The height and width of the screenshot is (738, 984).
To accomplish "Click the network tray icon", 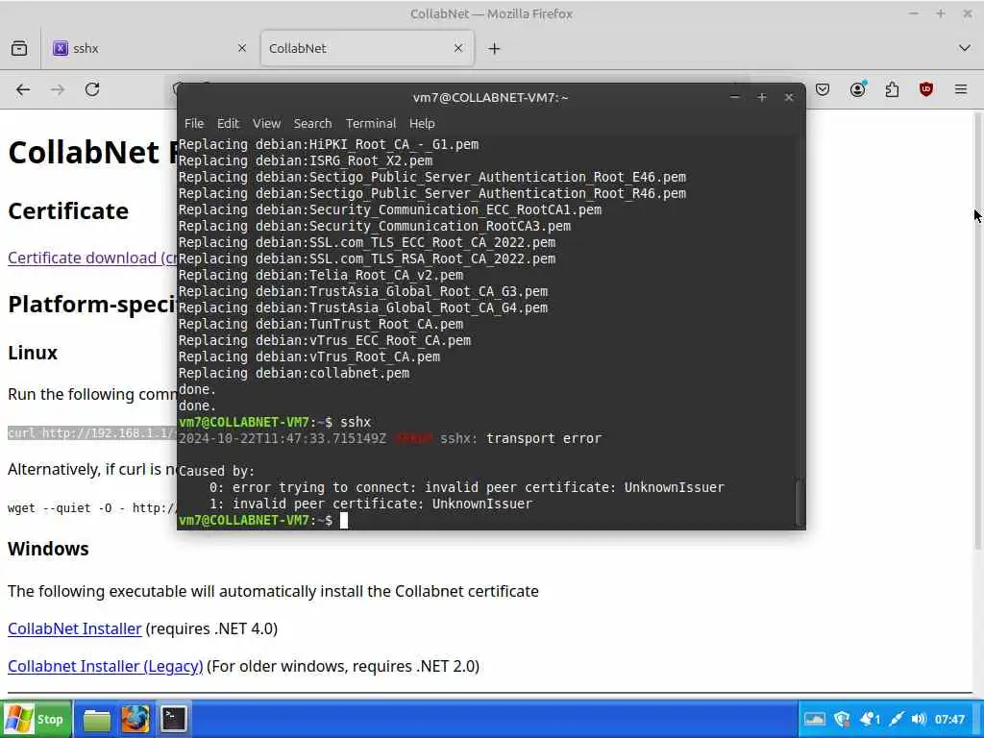I will click(x=897, y=719).
